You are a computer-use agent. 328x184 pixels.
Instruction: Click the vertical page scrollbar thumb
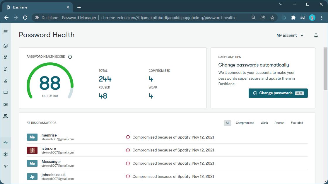coord(325,69)
